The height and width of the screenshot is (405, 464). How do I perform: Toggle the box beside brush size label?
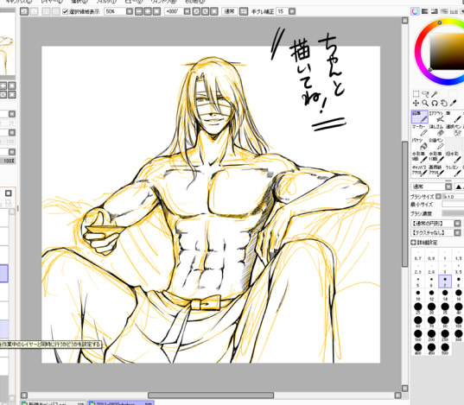point(438,196)
